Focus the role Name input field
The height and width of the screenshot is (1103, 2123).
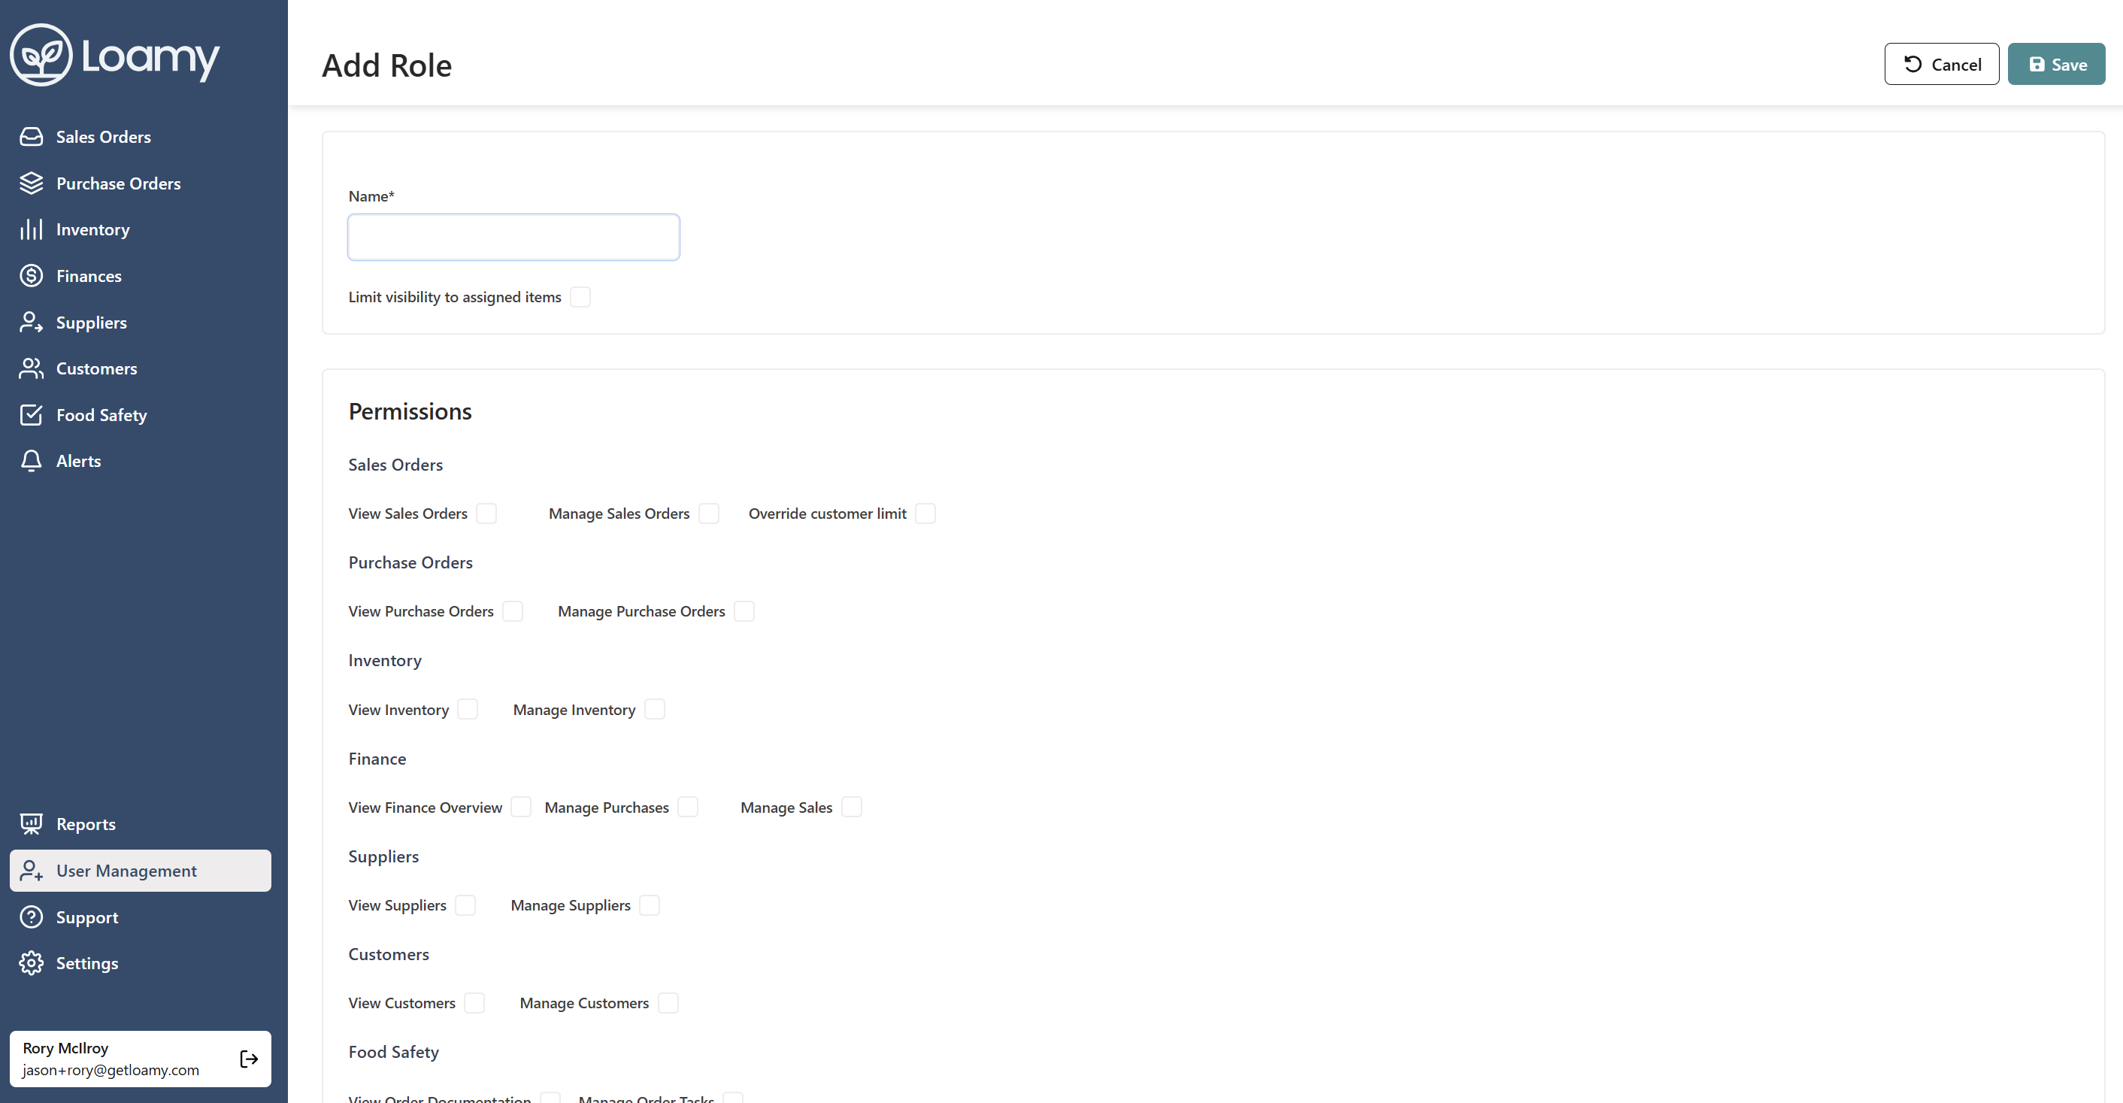[x=513, y=238]
